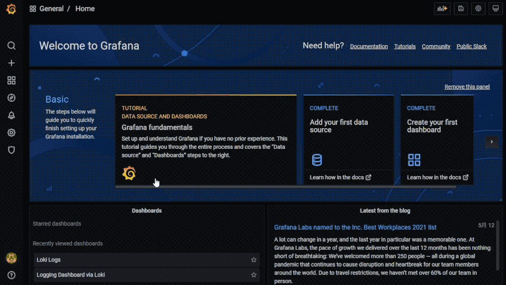Screen dimensions: 506x285
Task: Open Logging Dashboard via Loki row
Action: 147,275
